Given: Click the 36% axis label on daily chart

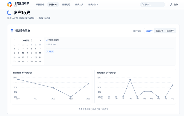Looking at the screenshot, I should [15, 78].
